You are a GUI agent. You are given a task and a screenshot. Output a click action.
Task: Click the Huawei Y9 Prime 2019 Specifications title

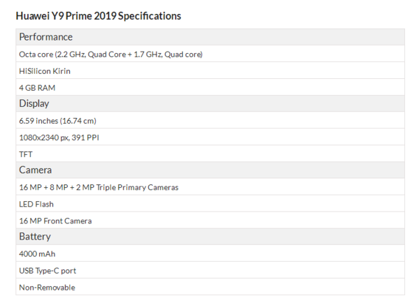pos(98,15)
